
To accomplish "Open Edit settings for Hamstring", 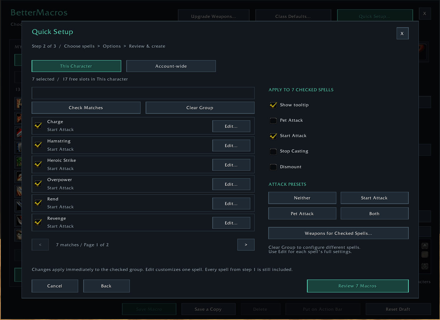I will (231, 146).
